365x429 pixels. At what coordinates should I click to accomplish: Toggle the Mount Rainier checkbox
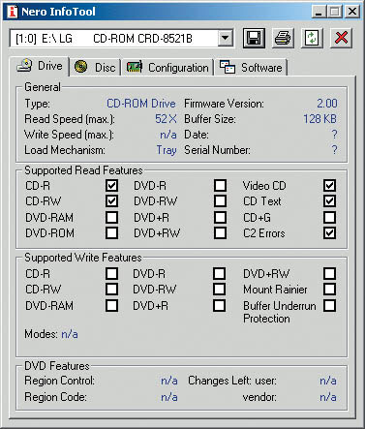(329, 290)
